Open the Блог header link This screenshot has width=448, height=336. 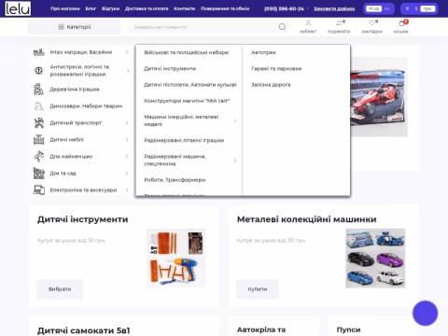click(x=91, y=8)
